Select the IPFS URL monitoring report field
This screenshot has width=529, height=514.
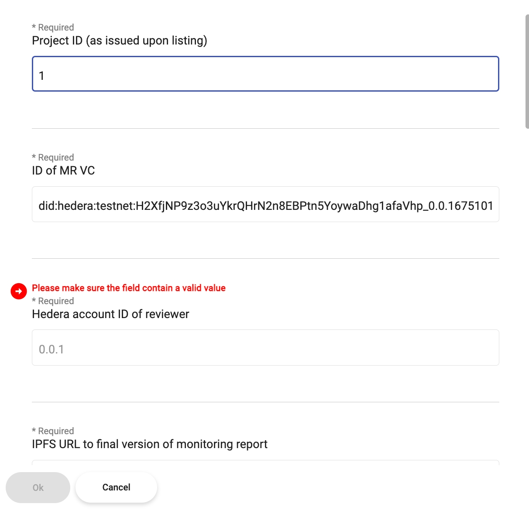(x=265, y=462)
